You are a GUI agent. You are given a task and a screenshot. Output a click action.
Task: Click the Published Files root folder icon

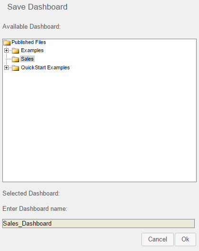click(x=7, y=43)
